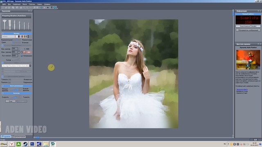Open Yandex browser from taskbar

click(x=11, y=144)
